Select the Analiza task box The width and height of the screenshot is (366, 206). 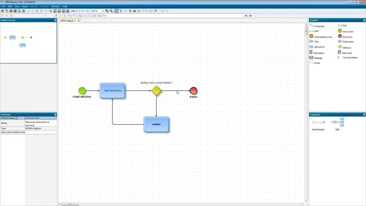click(x=156, y=124)
